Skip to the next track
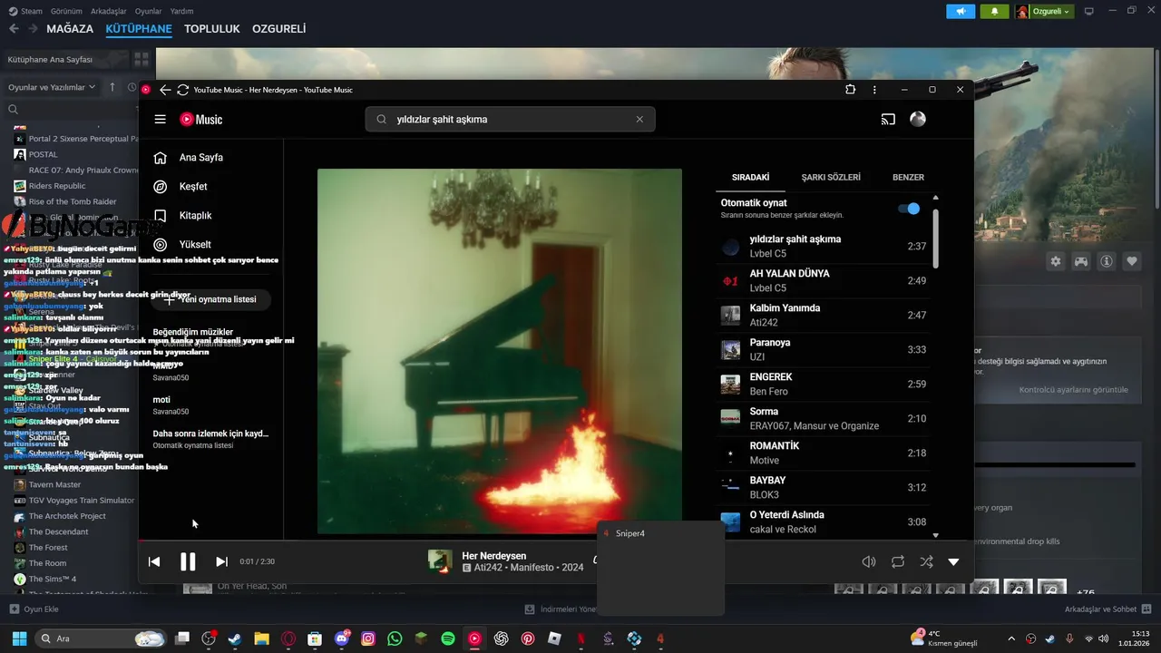 click(221, 561)
